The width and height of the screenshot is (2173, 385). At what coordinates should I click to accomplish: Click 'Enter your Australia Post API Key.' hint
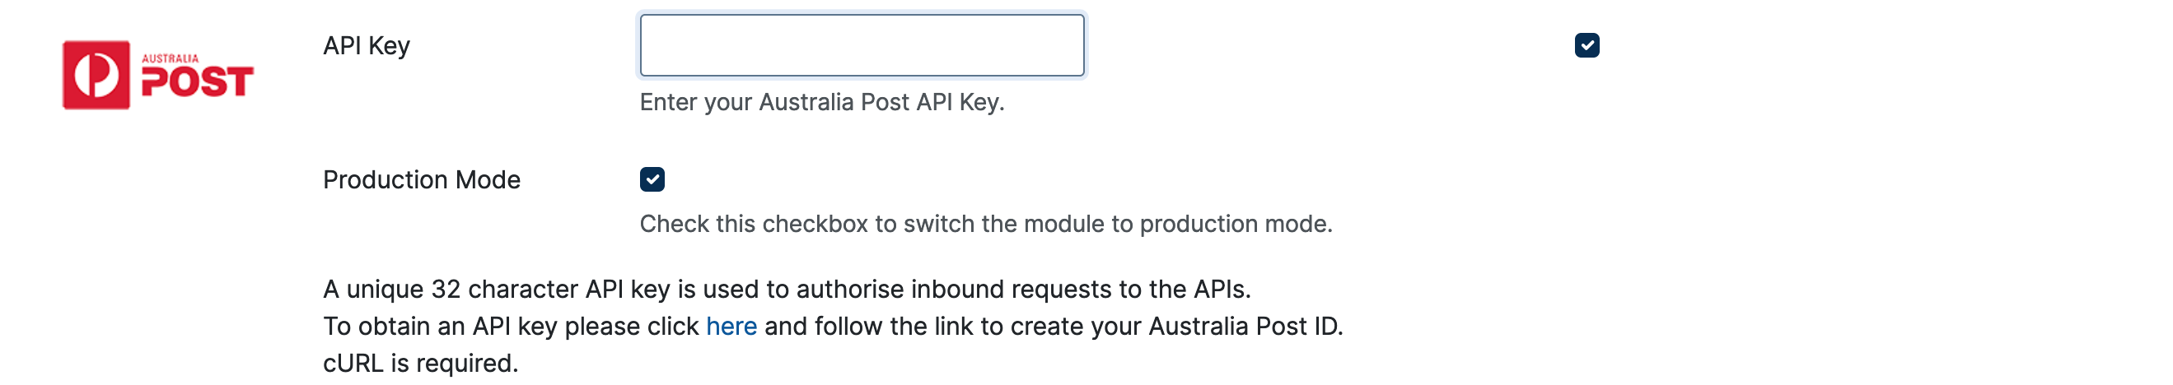[x=820, y=102]
